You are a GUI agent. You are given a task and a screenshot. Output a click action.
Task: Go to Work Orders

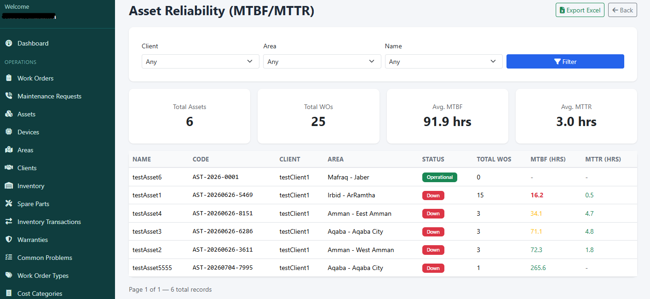point(35,78)
